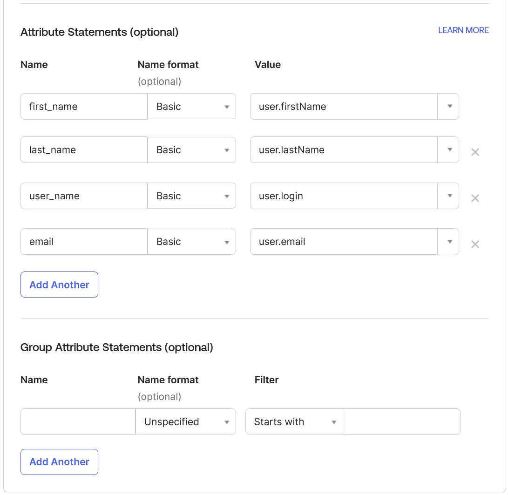Open the Learn More link

tap(463, 30)
